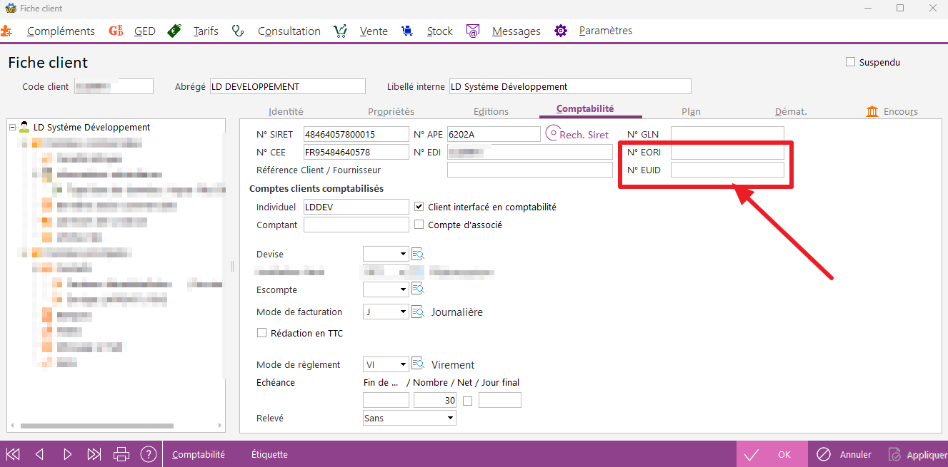Open the lookup icon next to Escompte
The image size is (948, 467).
coord(418,289)
